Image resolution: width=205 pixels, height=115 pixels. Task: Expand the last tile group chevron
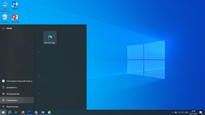tap(39, 94)
